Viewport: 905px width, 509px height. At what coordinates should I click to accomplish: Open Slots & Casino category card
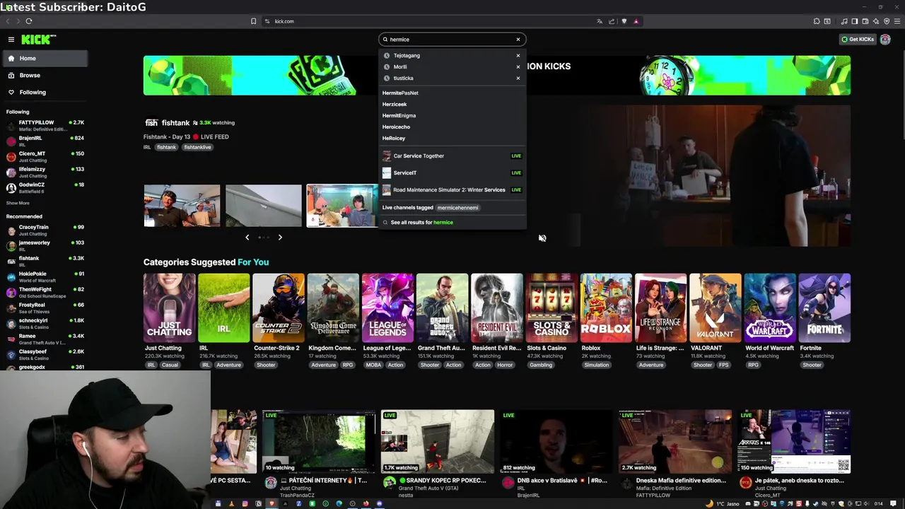pyautogui.click(x=551, y=308)
